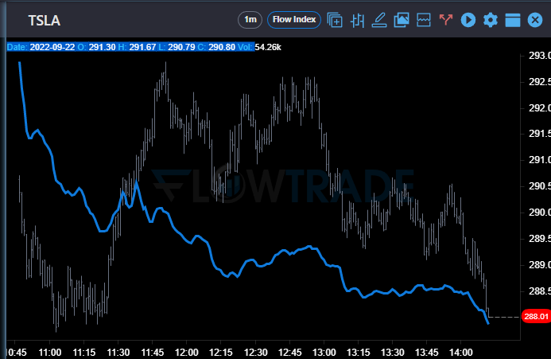
Task: Close the TSLA chart panel
Action: tap(535, 20)
